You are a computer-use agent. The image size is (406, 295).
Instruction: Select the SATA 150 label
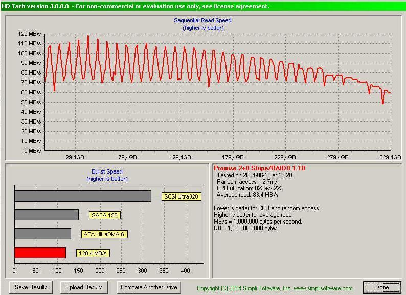pos(105,215)
